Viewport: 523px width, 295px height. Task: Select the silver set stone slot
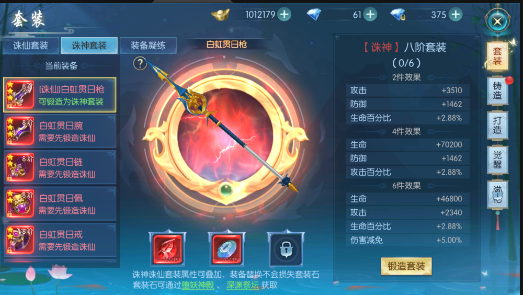point(227,248)
